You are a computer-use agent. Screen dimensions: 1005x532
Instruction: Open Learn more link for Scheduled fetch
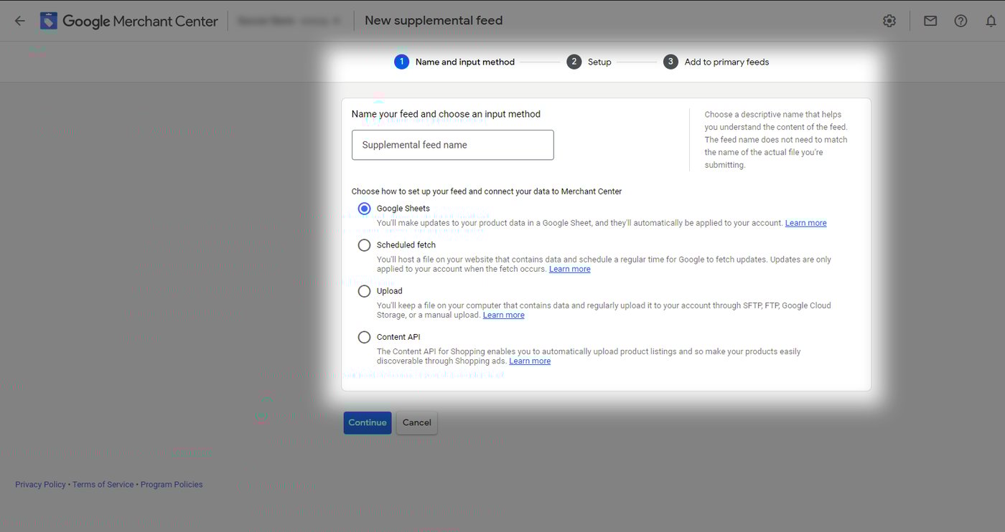pos(569,269)
